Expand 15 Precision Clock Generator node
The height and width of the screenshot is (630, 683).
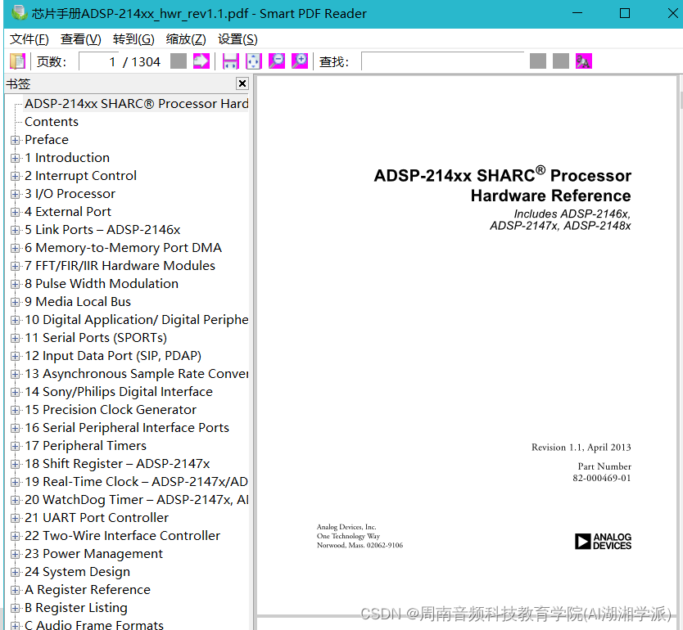[x=16, y=410]
